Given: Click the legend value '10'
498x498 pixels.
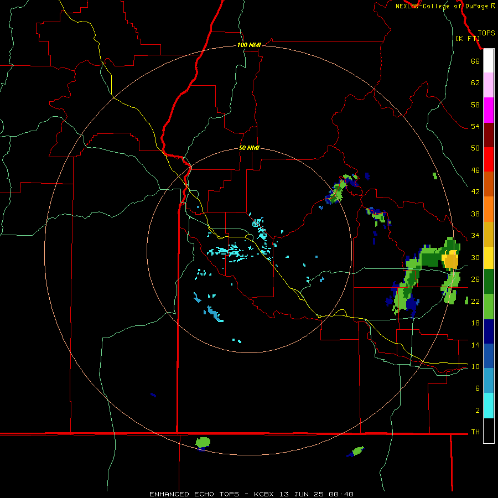Looking at the screenshot, I should click(x=475, y=366).
